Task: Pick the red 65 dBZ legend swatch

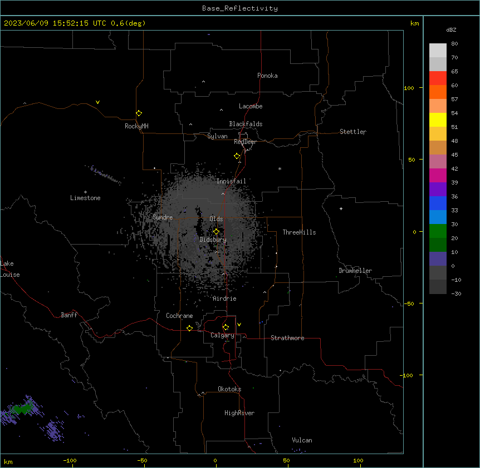Action: tap(438, 78)
